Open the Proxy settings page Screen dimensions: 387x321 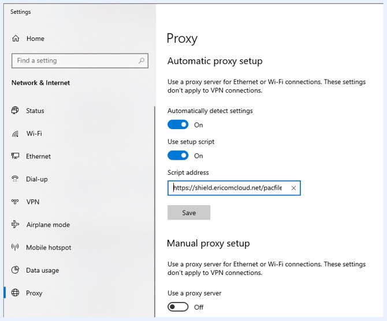point(34,293)
